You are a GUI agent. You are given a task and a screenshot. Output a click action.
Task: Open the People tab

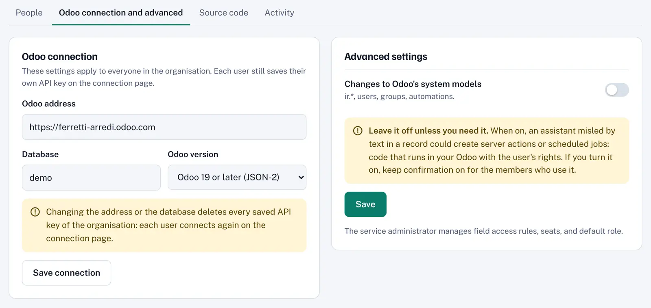click(x=29, y=13)
